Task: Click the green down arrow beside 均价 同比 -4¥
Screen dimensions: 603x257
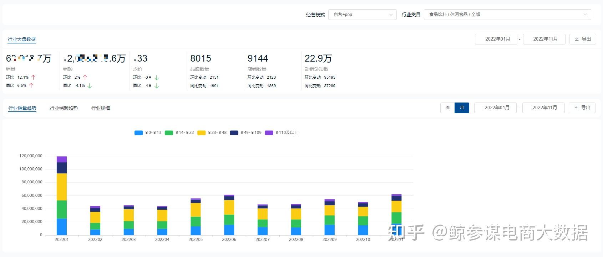Action: 157,86
